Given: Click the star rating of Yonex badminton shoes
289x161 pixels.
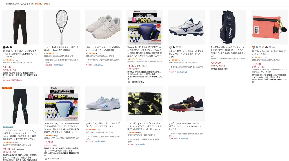Looking at the screenshot, I should click(92, 130).
